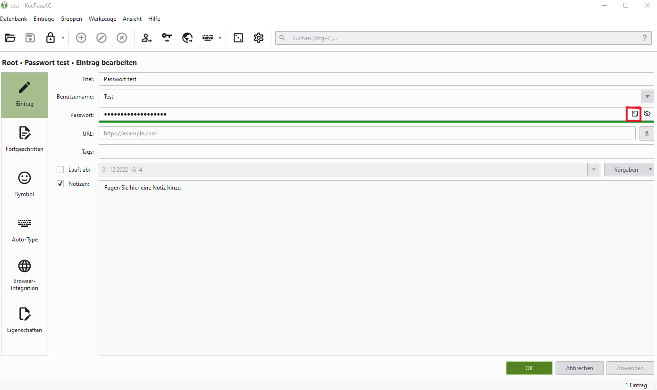Viewport: 657px width, 390px height.
Task: Enable the 'Läuft ab' expiry checkbox
Action: pos(60,170)
